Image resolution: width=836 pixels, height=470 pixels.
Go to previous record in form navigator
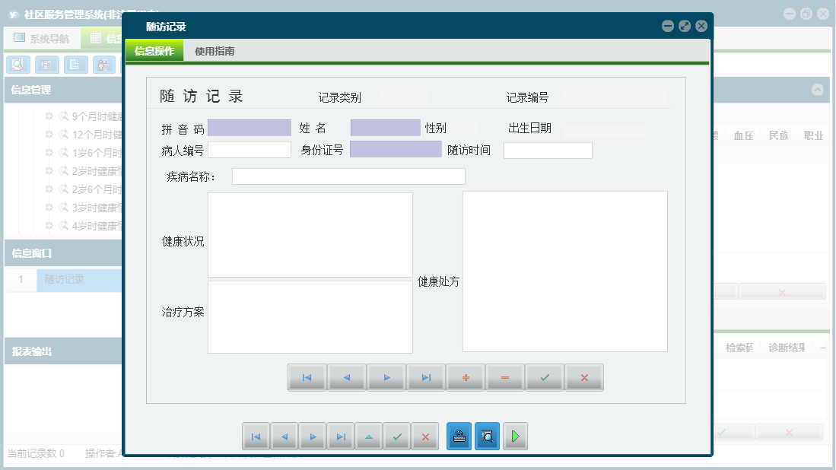(347, 377)
